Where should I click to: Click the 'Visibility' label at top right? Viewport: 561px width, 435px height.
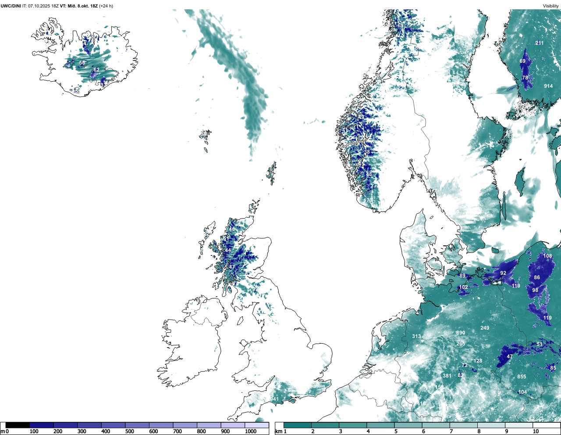551,6
